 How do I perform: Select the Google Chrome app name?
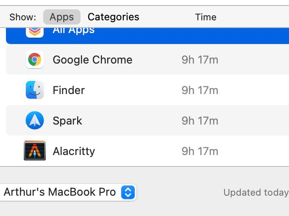pos(92,60)
